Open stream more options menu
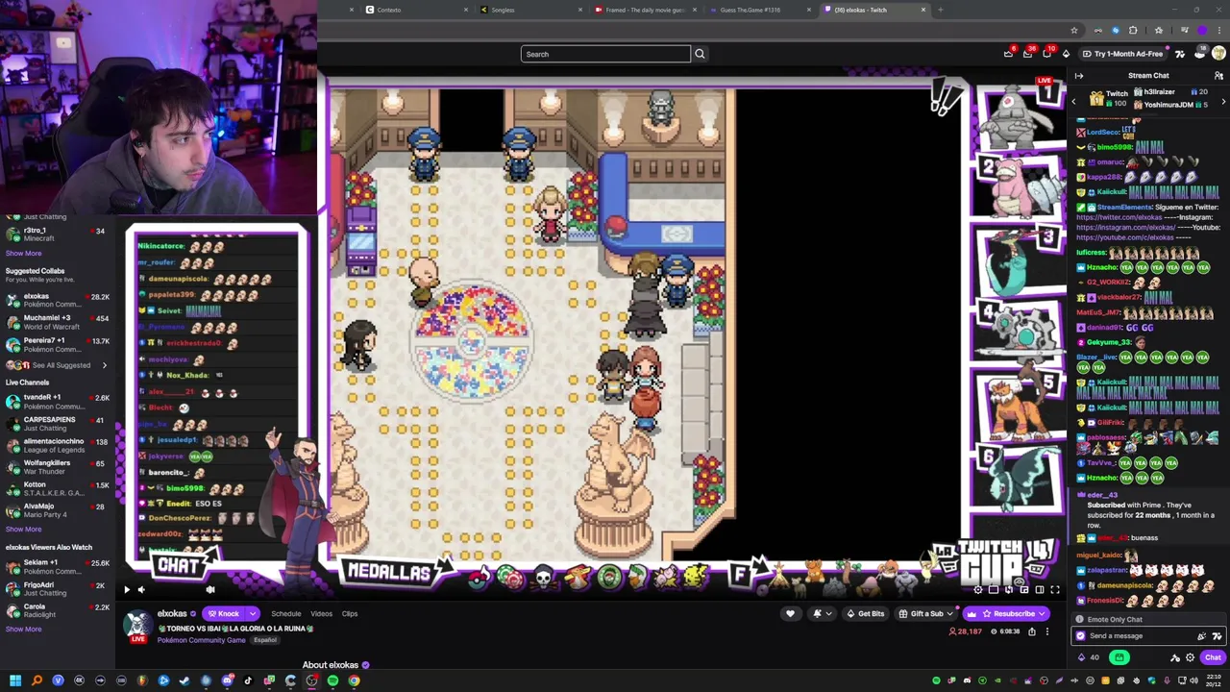 click(1047, 631)
